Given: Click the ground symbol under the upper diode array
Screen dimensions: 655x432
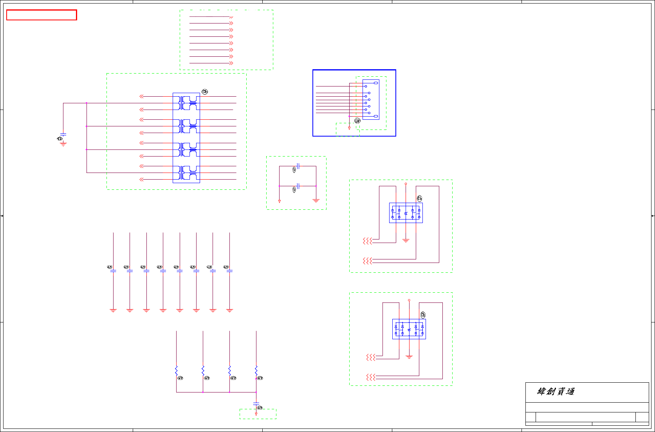Looking at the screenshot, I should (406, 241).
